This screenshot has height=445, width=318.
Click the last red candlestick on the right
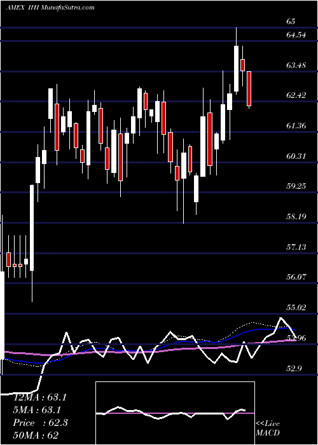249,88
